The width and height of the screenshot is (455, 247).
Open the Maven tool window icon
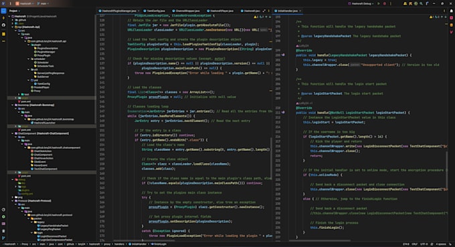point(452,32)
